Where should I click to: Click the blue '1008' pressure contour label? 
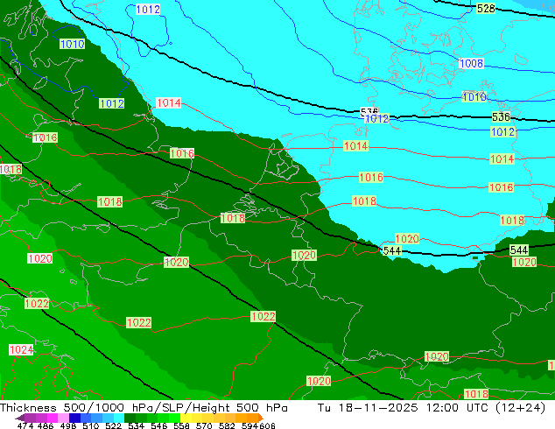(x=471, y=63)
